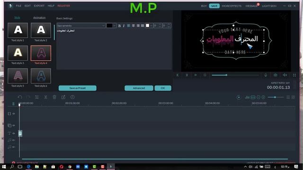The image size is (303, 170).
Task: Step the second numeric spacing value
Action: (x=169, y=25)
